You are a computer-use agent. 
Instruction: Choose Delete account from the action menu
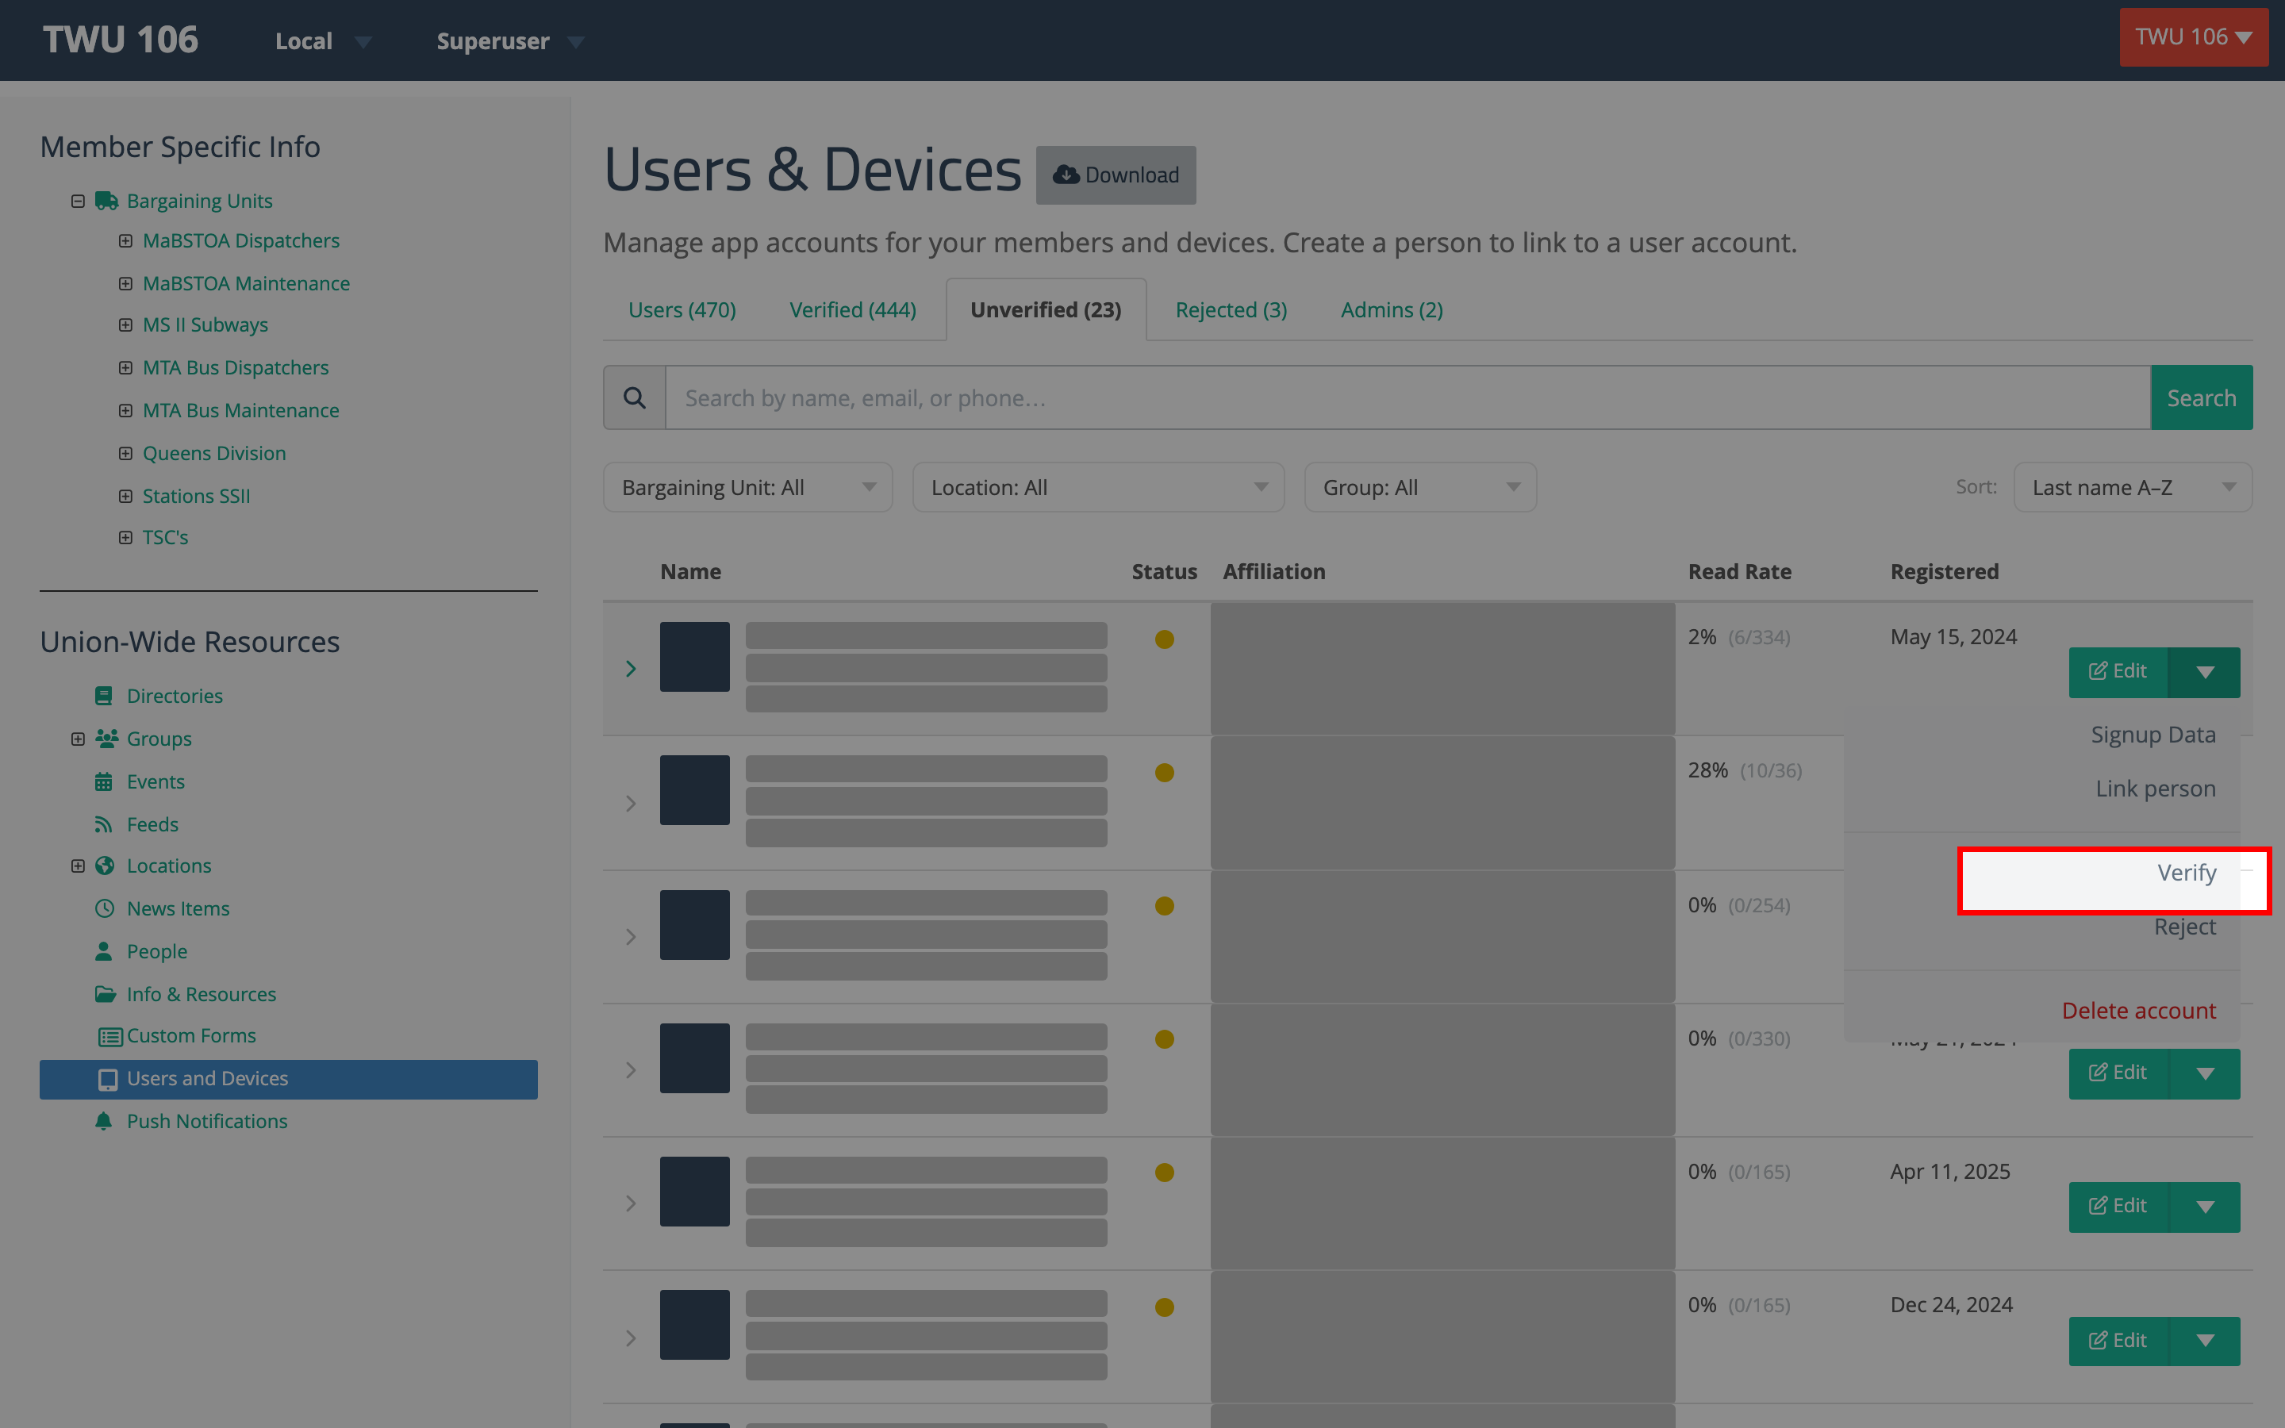pyautogui.click(x=2139, y=1011)
